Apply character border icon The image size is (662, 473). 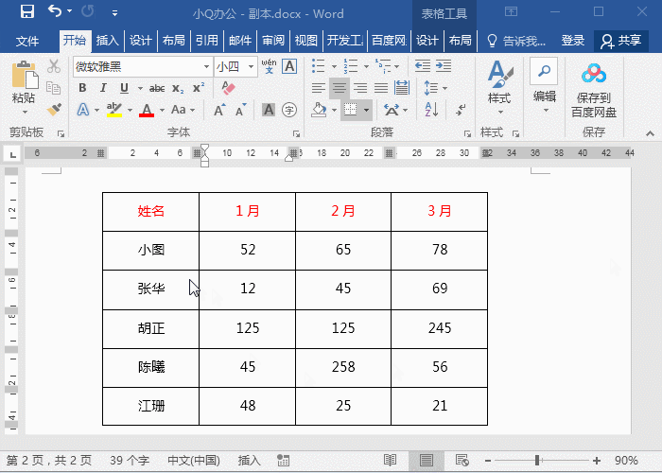pos(289,66)
